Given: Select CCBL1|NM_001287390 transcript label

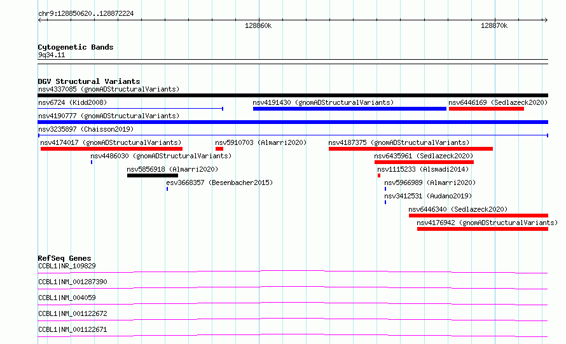Looking at the screenshot, I should 72,282.
